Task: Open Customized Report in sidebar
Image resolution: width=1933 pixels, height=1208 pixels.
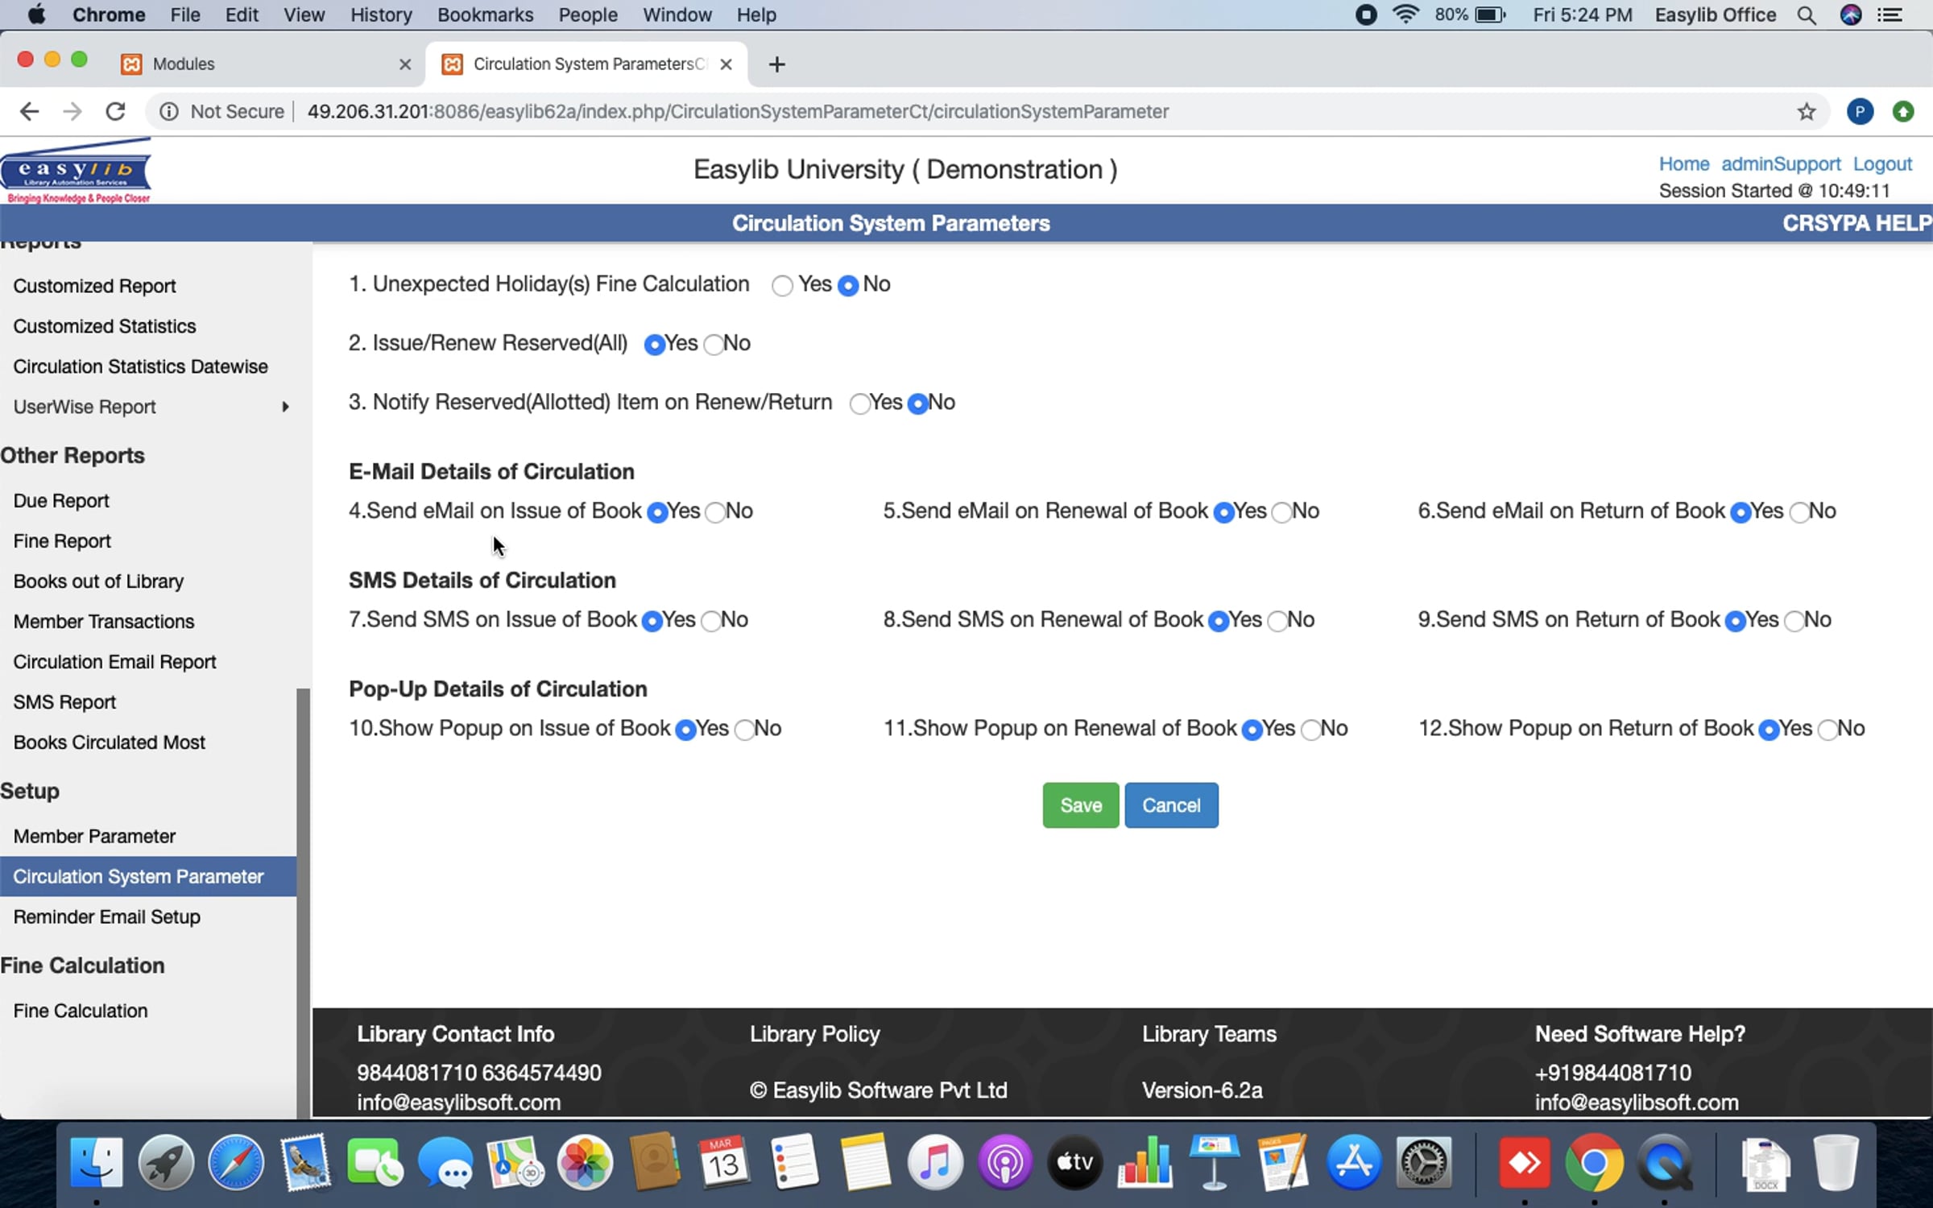Action: point(94,286)
